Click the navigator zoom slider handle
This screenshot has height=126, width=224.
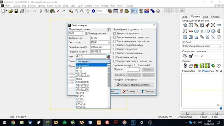221,109
